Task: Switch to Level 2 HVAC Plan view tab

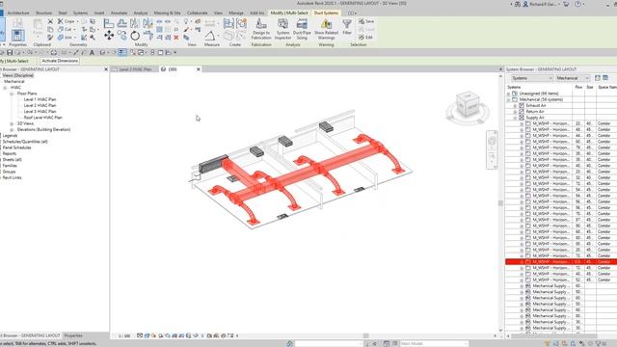Action: click(x=135, y=69)
